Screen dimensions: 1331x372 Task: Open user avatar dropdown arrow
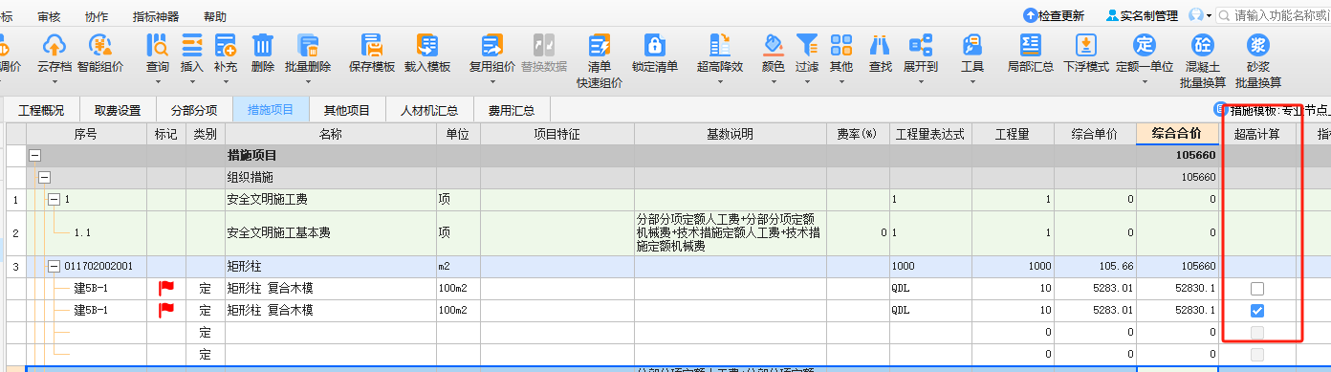pyautogui.click(x=1209, y=16)
